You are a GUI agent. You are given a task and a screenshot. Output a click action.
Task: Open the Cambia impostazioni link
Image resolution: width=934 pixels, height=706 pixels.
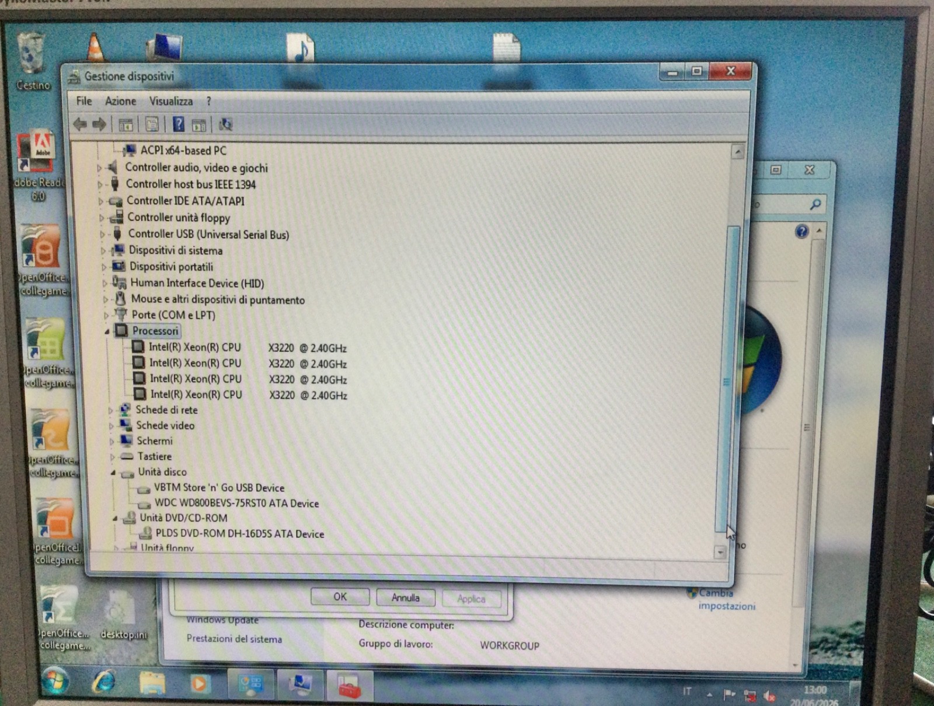point(727,599)
